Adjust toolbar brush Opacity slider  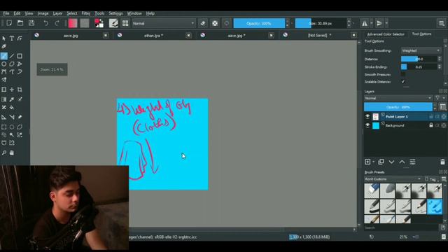click(x=259, y=23)
